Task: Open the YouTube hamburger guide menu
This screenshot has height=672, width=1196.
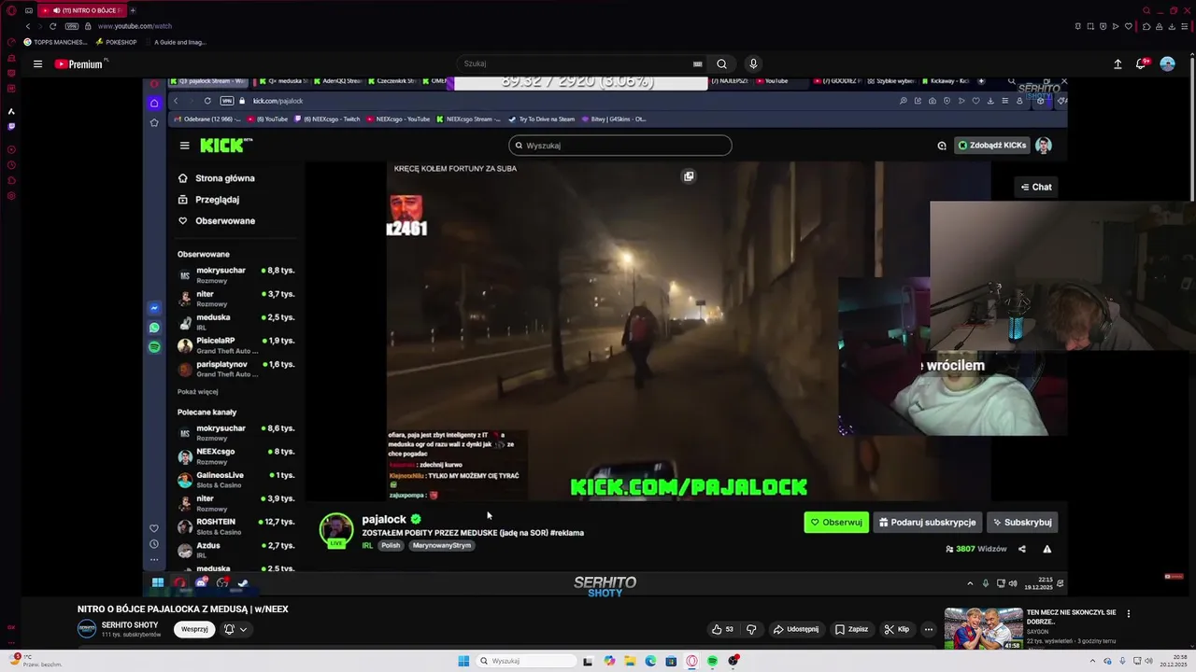Action: coord(37,64)
